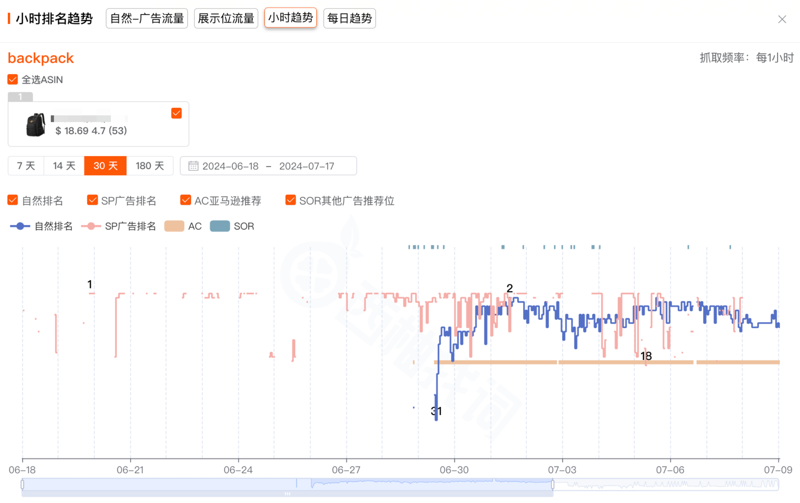The height and width of the screenshot is (503, 800).
Task: Click the right handle of timeline zoom slider
Action: 552,485
